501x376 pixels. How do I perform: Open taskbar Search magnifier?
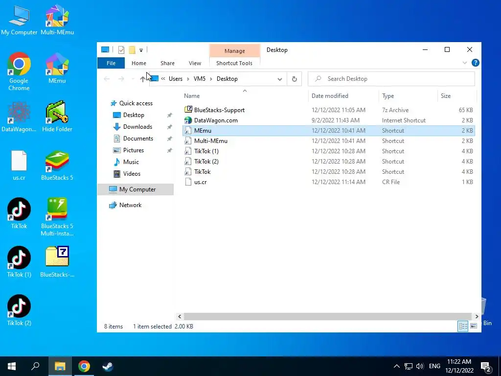pos(35,366)
